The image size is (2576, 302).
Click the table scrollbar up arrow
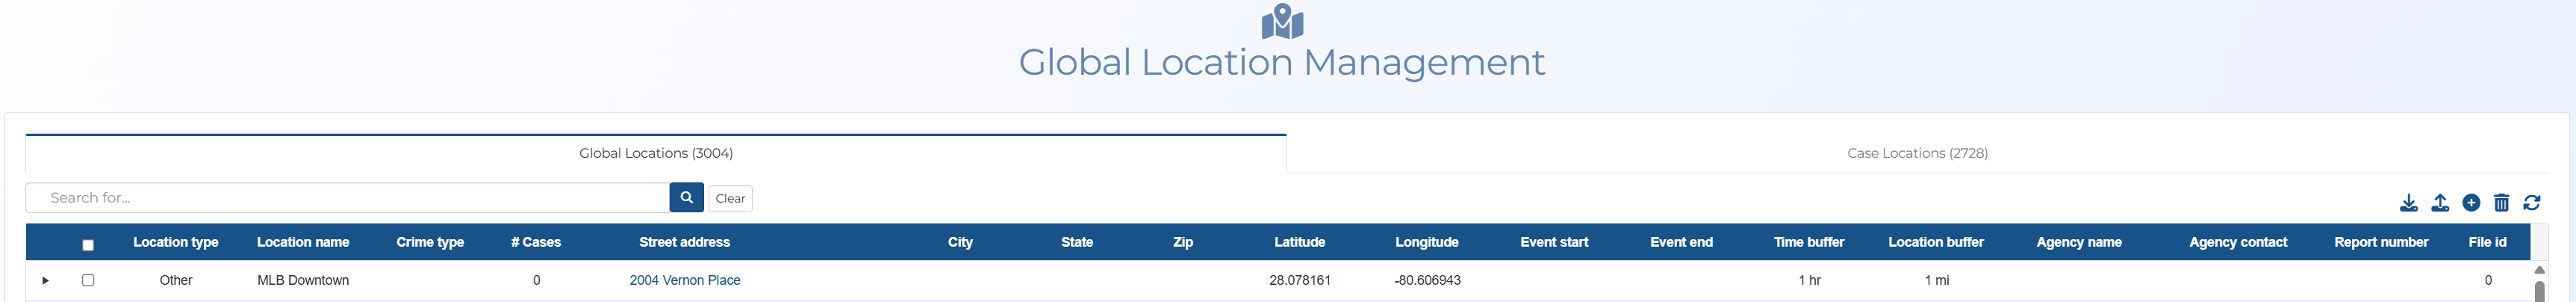coord(2538,270)
